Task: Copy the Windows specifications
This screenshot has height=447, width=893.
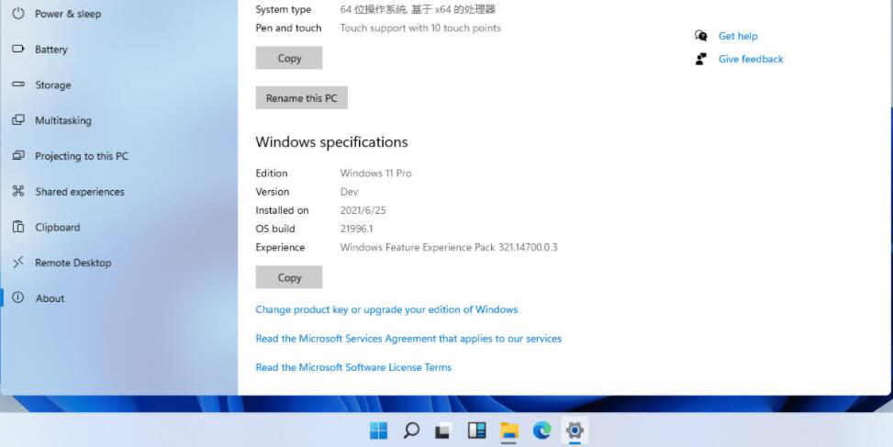Action: pyautogui.click(x=289, y=277)
